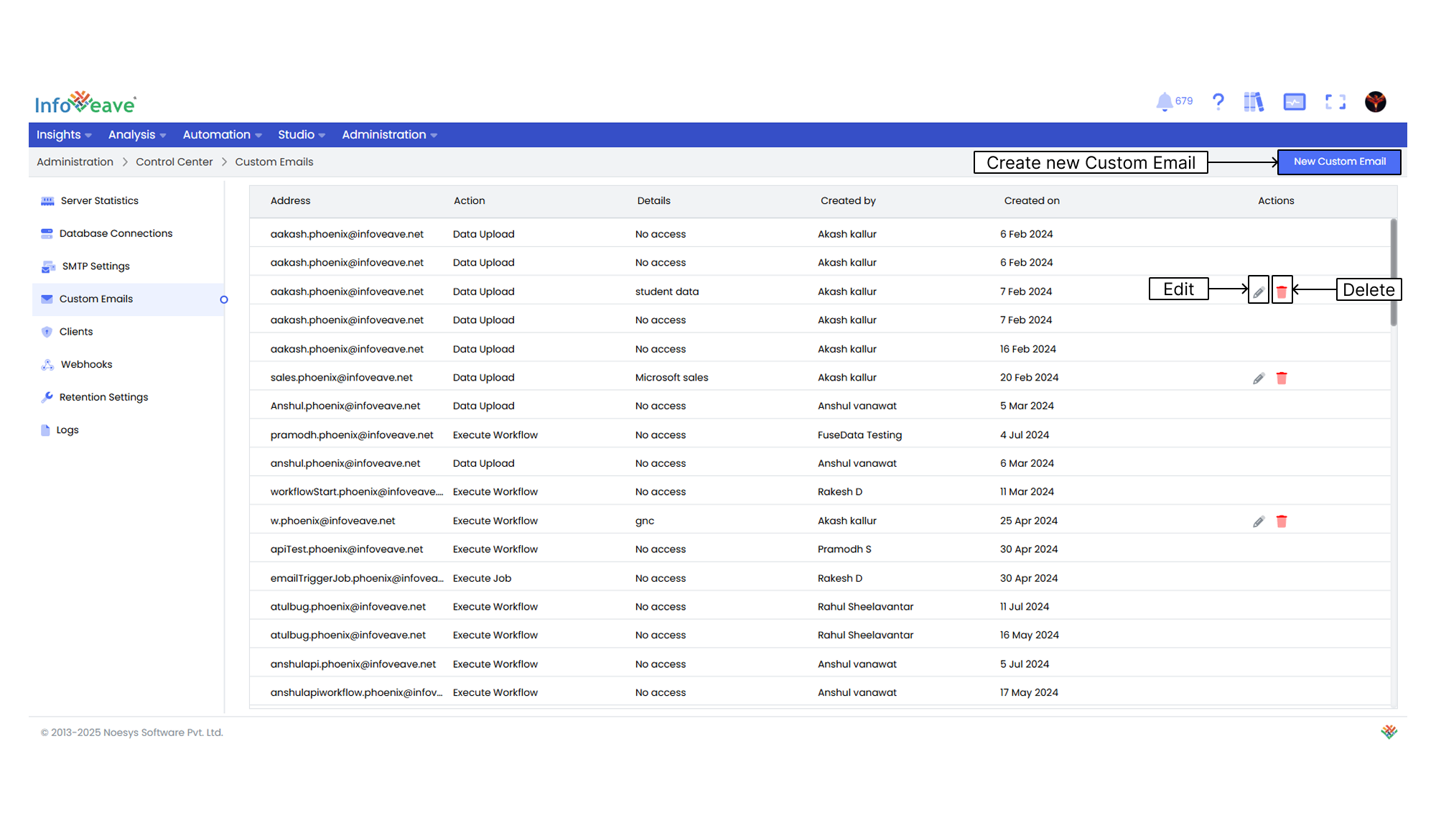Click the Pramodh S creator cell

pos(844,549)
